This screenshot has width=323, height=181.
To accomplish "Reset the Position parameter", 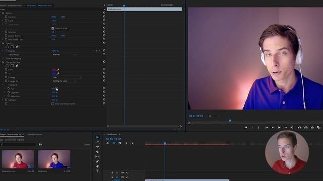I will 104,17.
